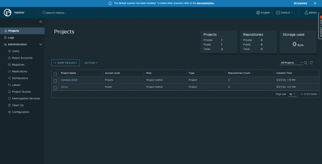The height and width of the screenshot is (164, 322).
Task: Click the Robot Accounts robot icon
Action: pos(9,58)
